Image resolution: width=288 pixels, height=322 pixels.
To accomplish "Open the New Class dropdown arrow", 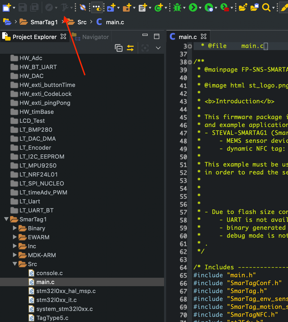I will click(x=166, y=8).
